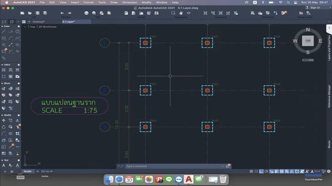Open status bar settings gear
The height and width of the screenshot is (186, 332).
(328, 172)
